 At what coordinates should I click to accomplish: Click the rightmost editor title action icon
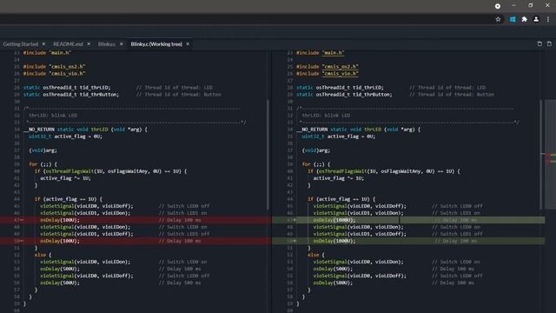coord(549,43)
